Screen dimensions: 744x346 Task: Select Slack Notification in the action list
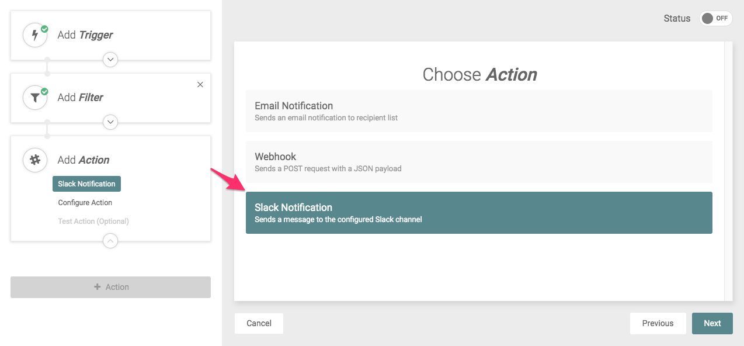point(479,213)
